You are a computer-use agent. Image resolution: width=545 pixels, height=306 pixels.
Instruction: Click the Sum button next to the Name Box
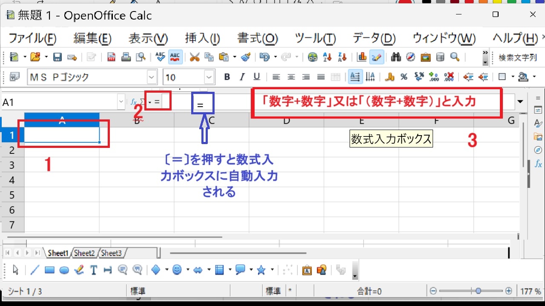142,101
